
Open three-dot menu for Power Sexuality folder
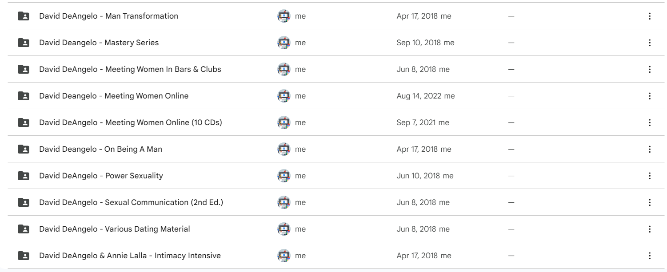point(650,176)
